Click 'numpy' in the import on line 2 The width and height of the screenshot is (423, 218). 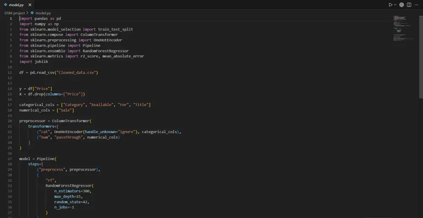tap(40, 24)
